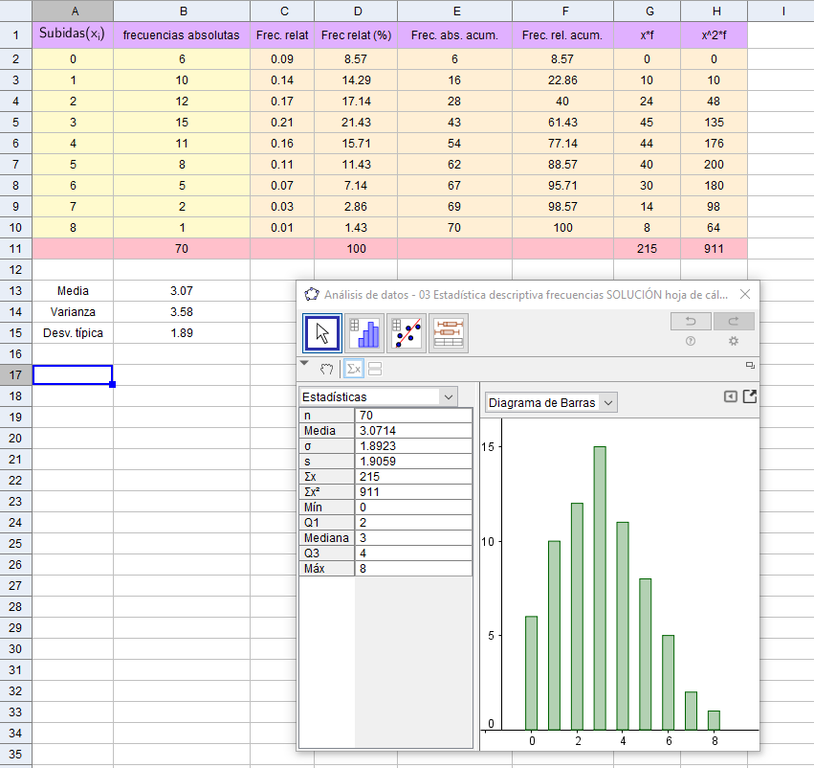This screenshot has height=768, width=814.
Task: Open the Estadísticas dropdown
Action: [x=378, y=396]
